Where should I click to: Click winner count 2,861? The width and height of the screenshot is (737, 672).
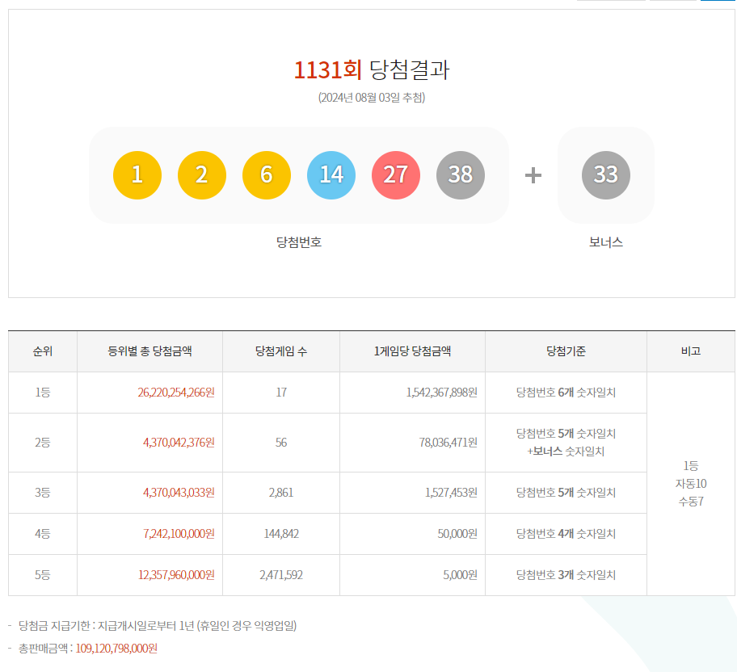281,493
